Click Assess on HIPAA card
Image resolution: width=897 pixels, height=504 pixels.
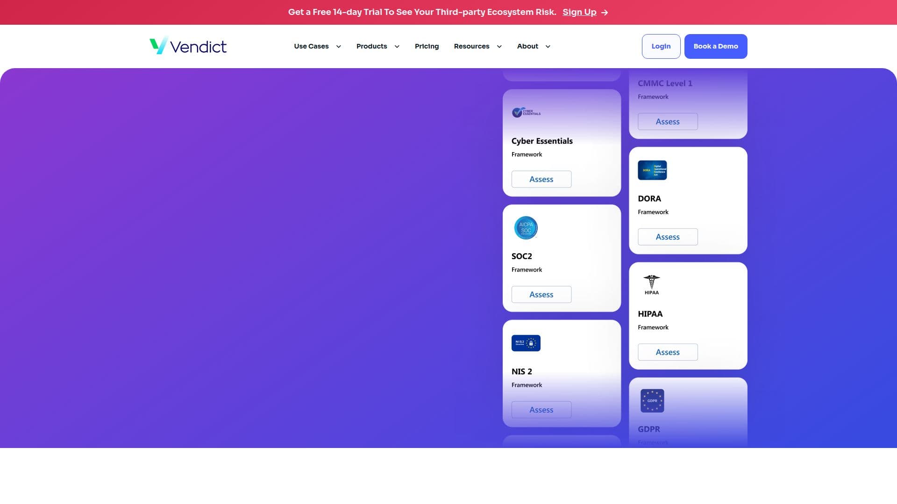point(668,352)
